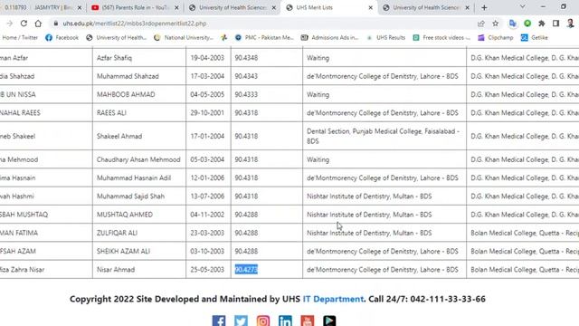Open a new tab with the plus button
The image size is (579, 326).
tap(484, 7)
